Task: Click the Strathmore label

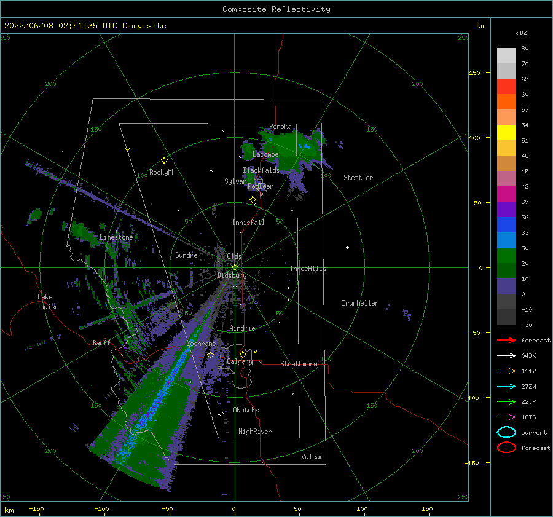Action: (x=299, y=364)
